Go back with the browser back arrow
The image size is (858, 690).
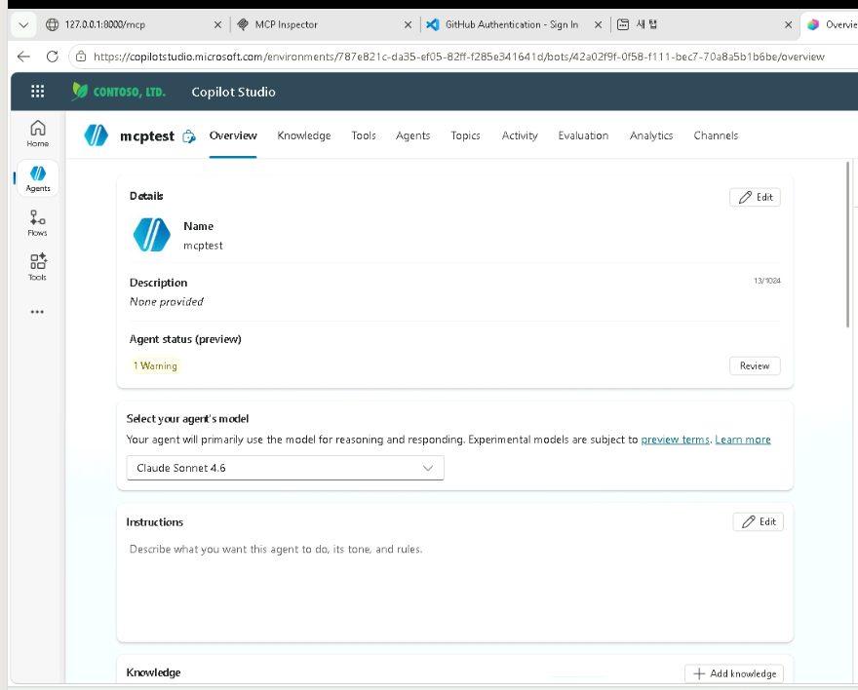click(23, 57)
